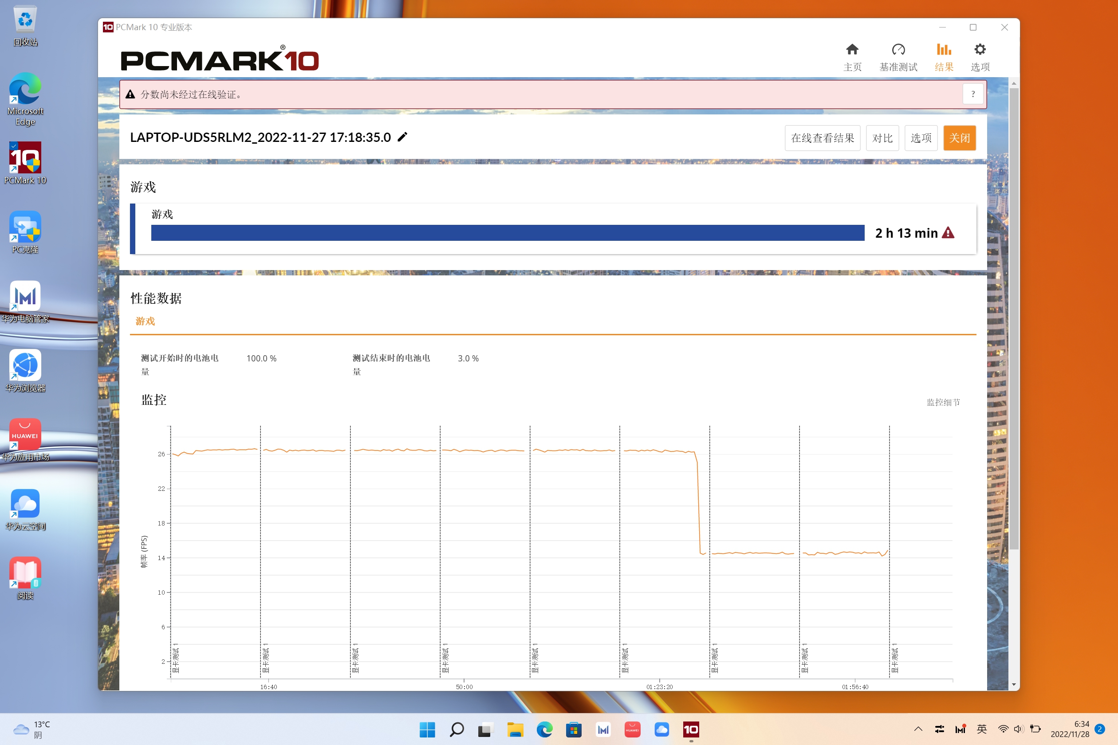The width and height of the screenshot is (1118, 745).
Task: Click the warning triangle beside 2 h 13 min
Action: point(948,233)
